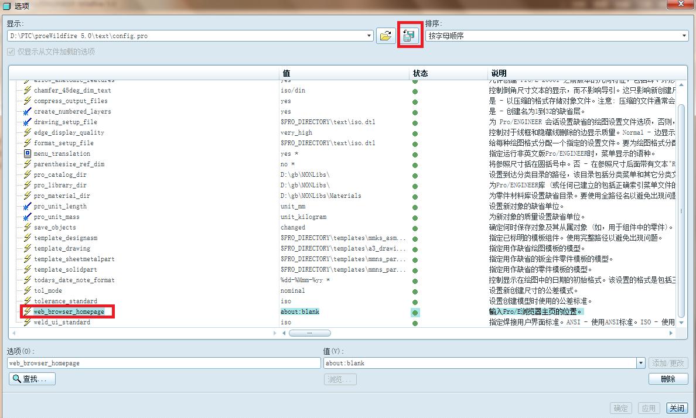Screen dimensions: 696x418
Task: Click the square icon beside menu_translation
Action: tap(29, 153)
